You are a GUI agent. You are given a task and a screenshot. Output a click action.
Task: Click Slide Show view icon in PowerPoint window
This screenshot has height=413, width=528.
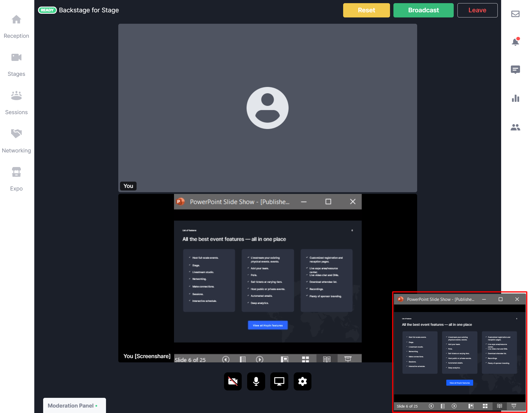click(514, 406)
